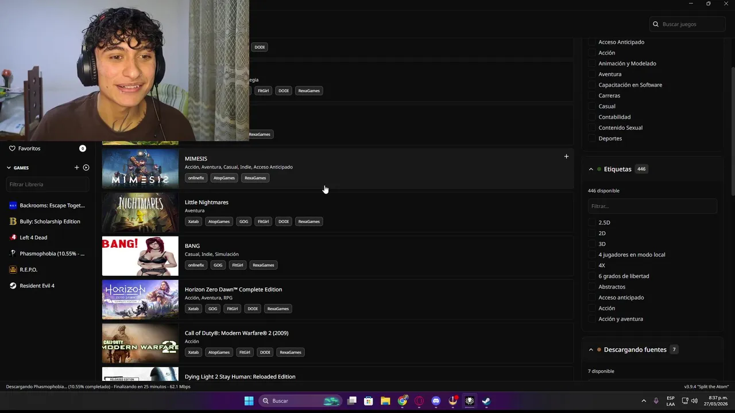
Task: Focus the Filtrar Librería input field
Action: click(x=48, y=184)
